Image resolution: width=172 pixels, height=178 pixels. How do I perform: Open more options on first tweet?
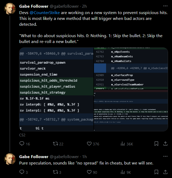(165, 6)
